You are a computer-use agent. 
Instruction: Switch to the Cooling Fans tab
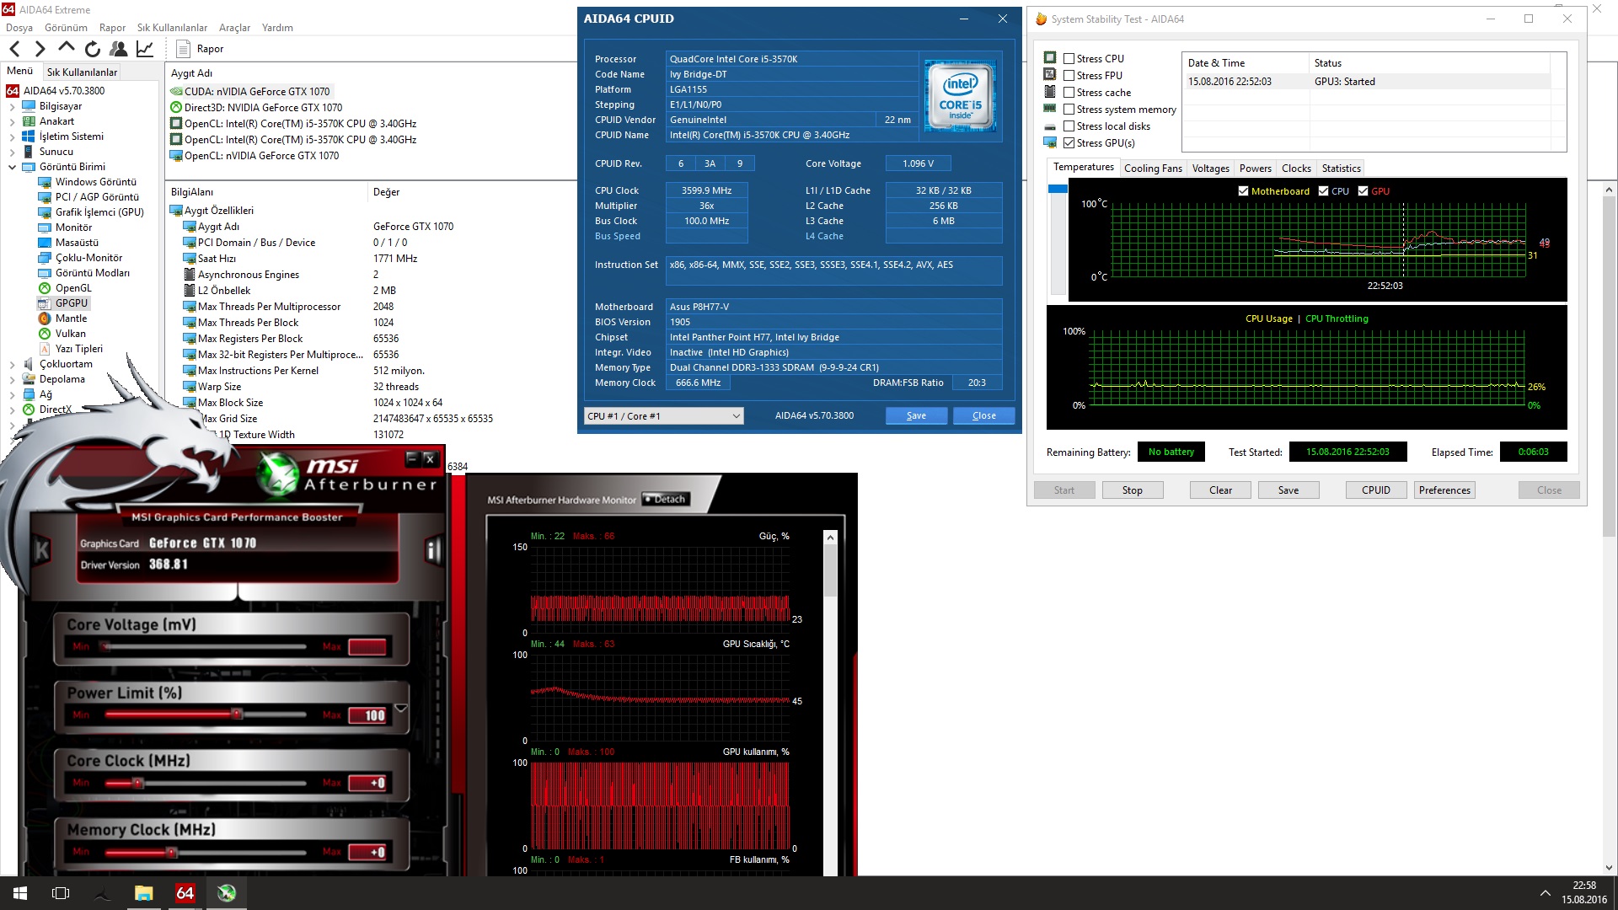(1153, 169)
